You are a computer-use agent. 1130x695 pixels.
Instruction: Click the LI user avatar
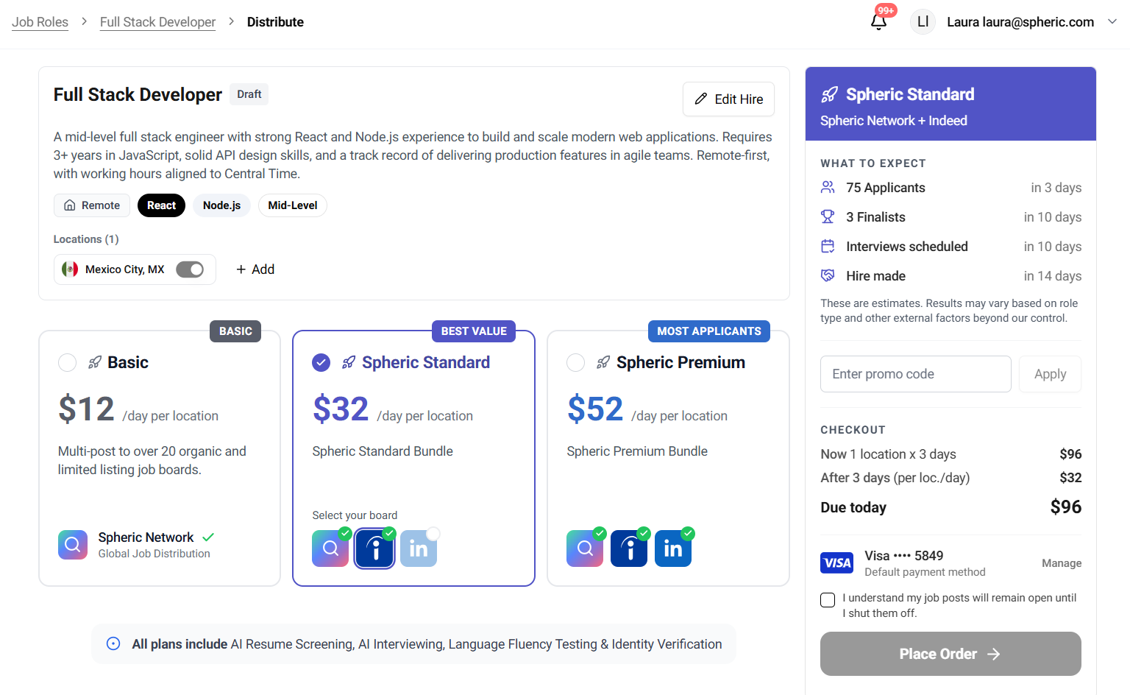923,22
